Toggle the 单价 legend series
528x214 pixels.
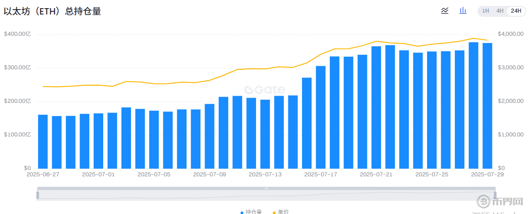[281, 212]
